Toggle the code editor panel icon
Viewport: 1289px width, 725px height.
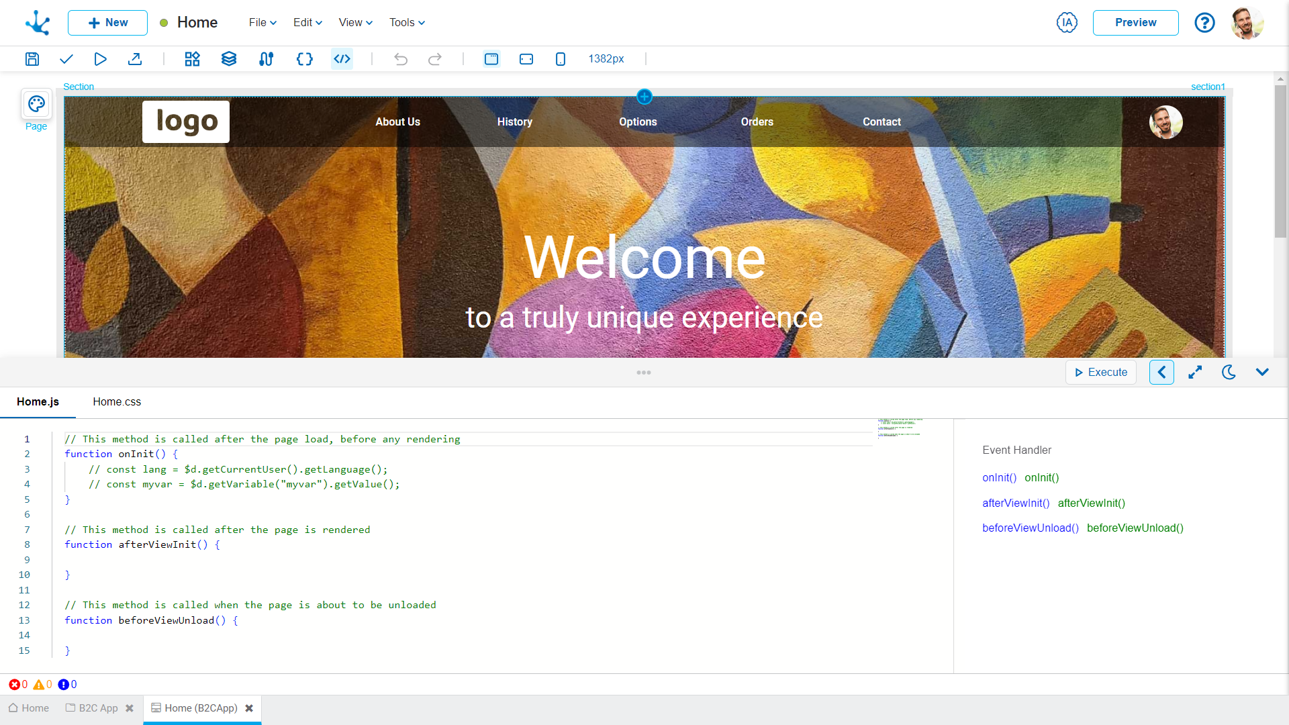point(342,59)
